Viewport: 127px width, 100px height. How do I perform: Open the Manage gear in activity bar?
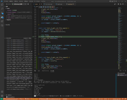click(x=2, y=96)
